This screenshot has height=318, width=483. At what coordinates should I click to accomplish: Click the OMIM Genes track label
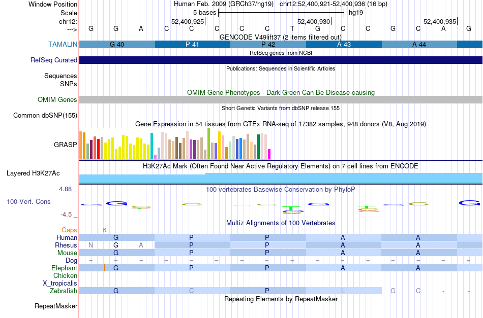tap(57, 99)
